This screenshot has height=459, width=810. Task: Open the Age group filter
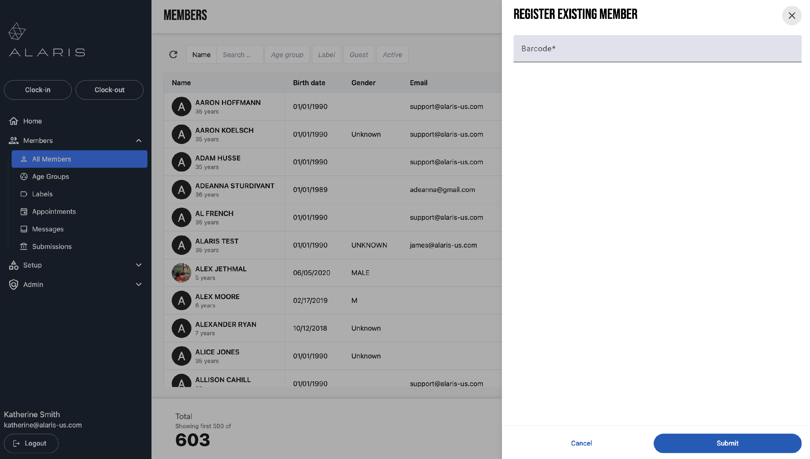pyautogui.click(x=287, y=54)
